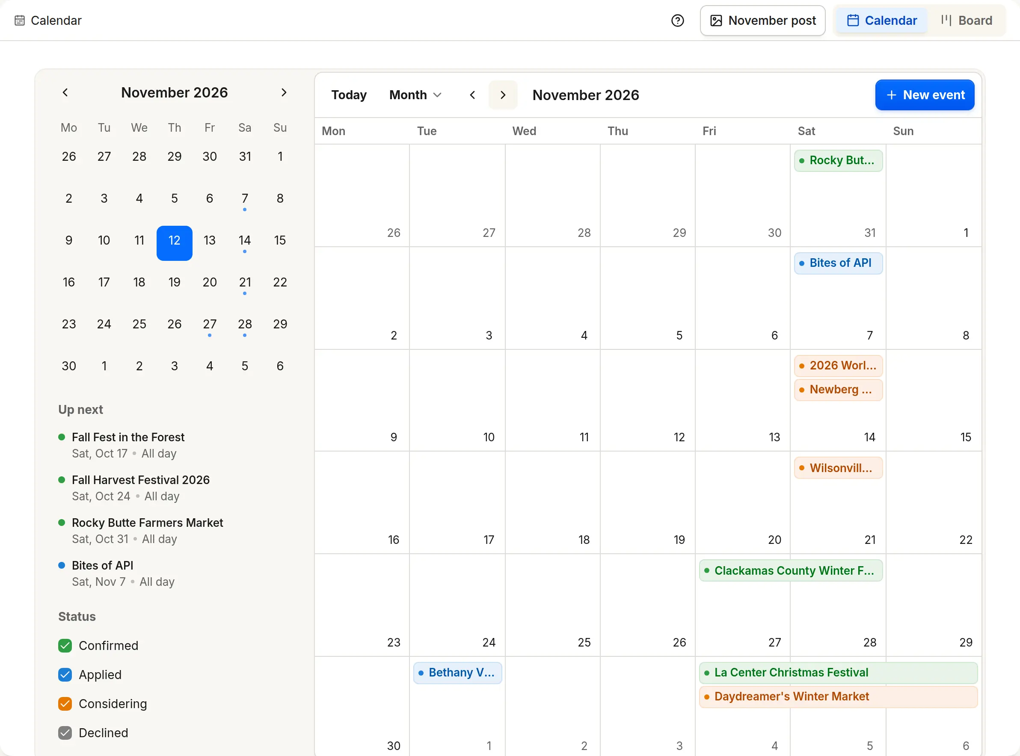
Task: Click the Calendar icon in the page header
Action: click(x=20, y=21)
